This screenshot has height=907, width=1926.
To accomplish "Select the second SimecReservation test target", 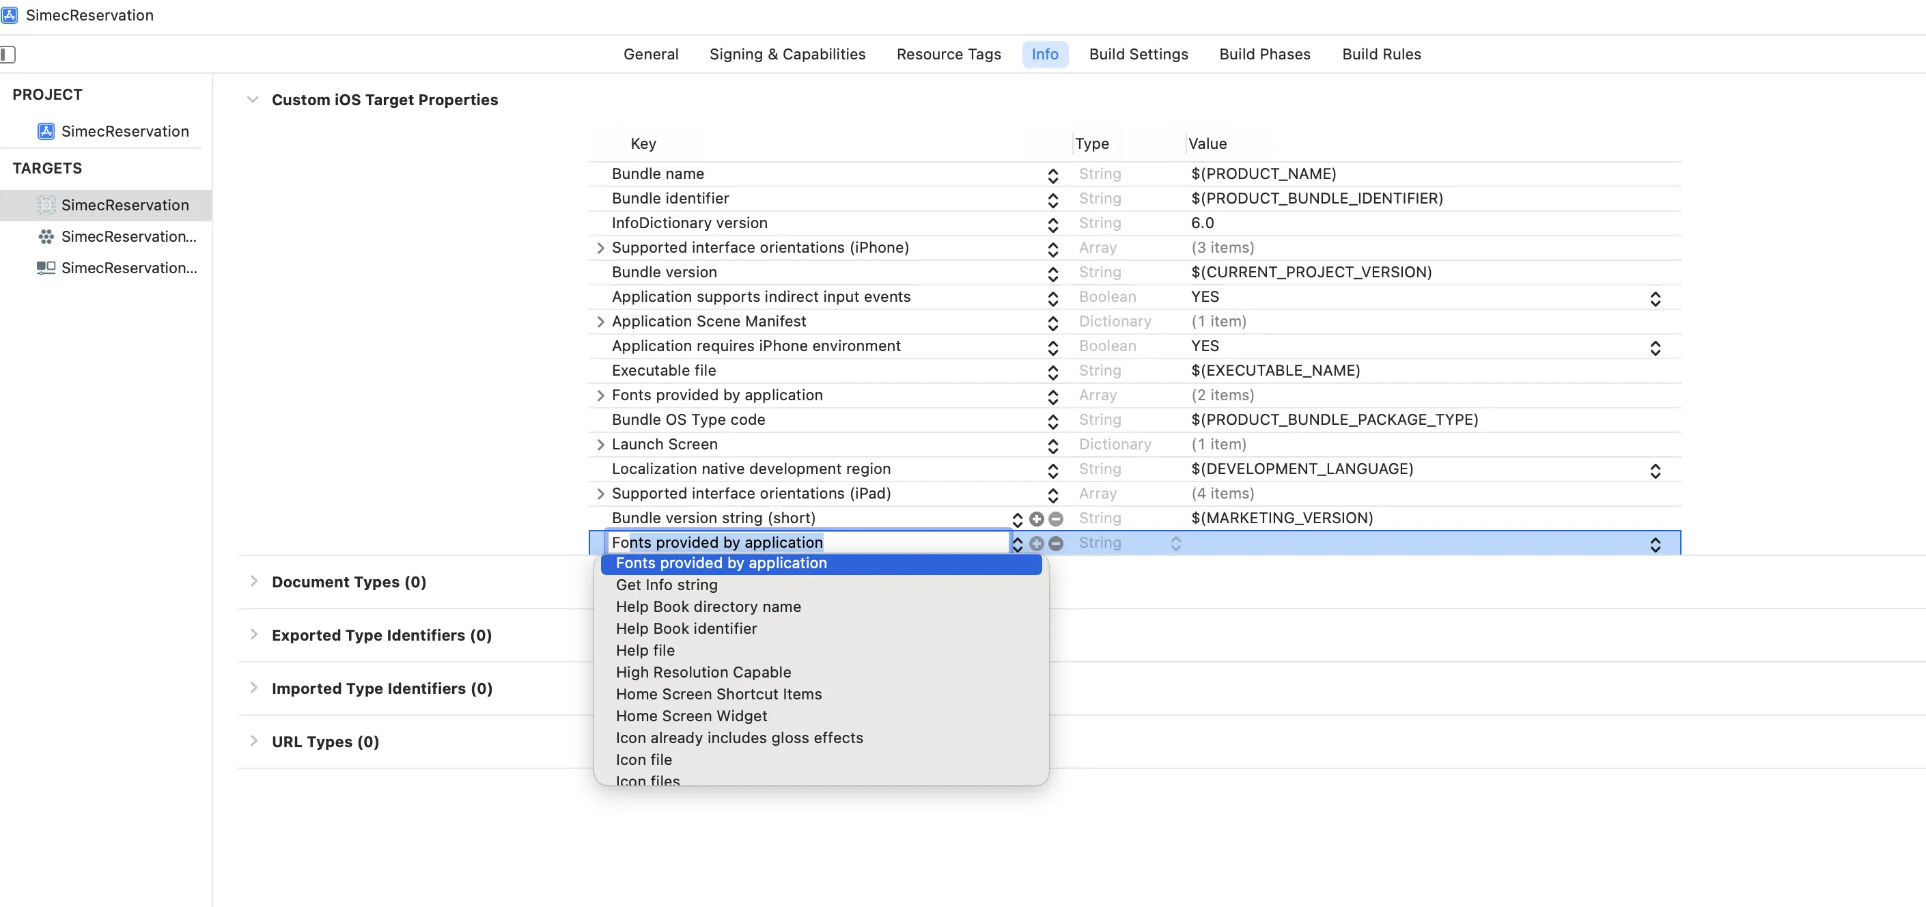I will [x=128, y=236].
